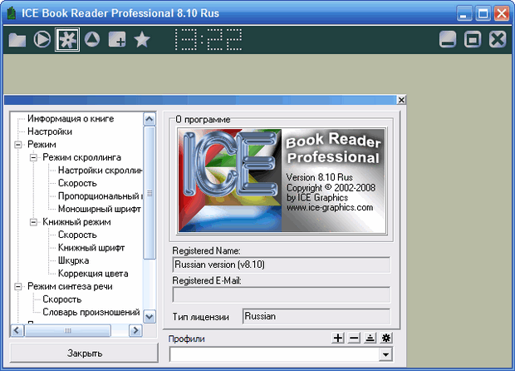Click the Registered Name field
The image size is (515, 371).
pos(282,265)
